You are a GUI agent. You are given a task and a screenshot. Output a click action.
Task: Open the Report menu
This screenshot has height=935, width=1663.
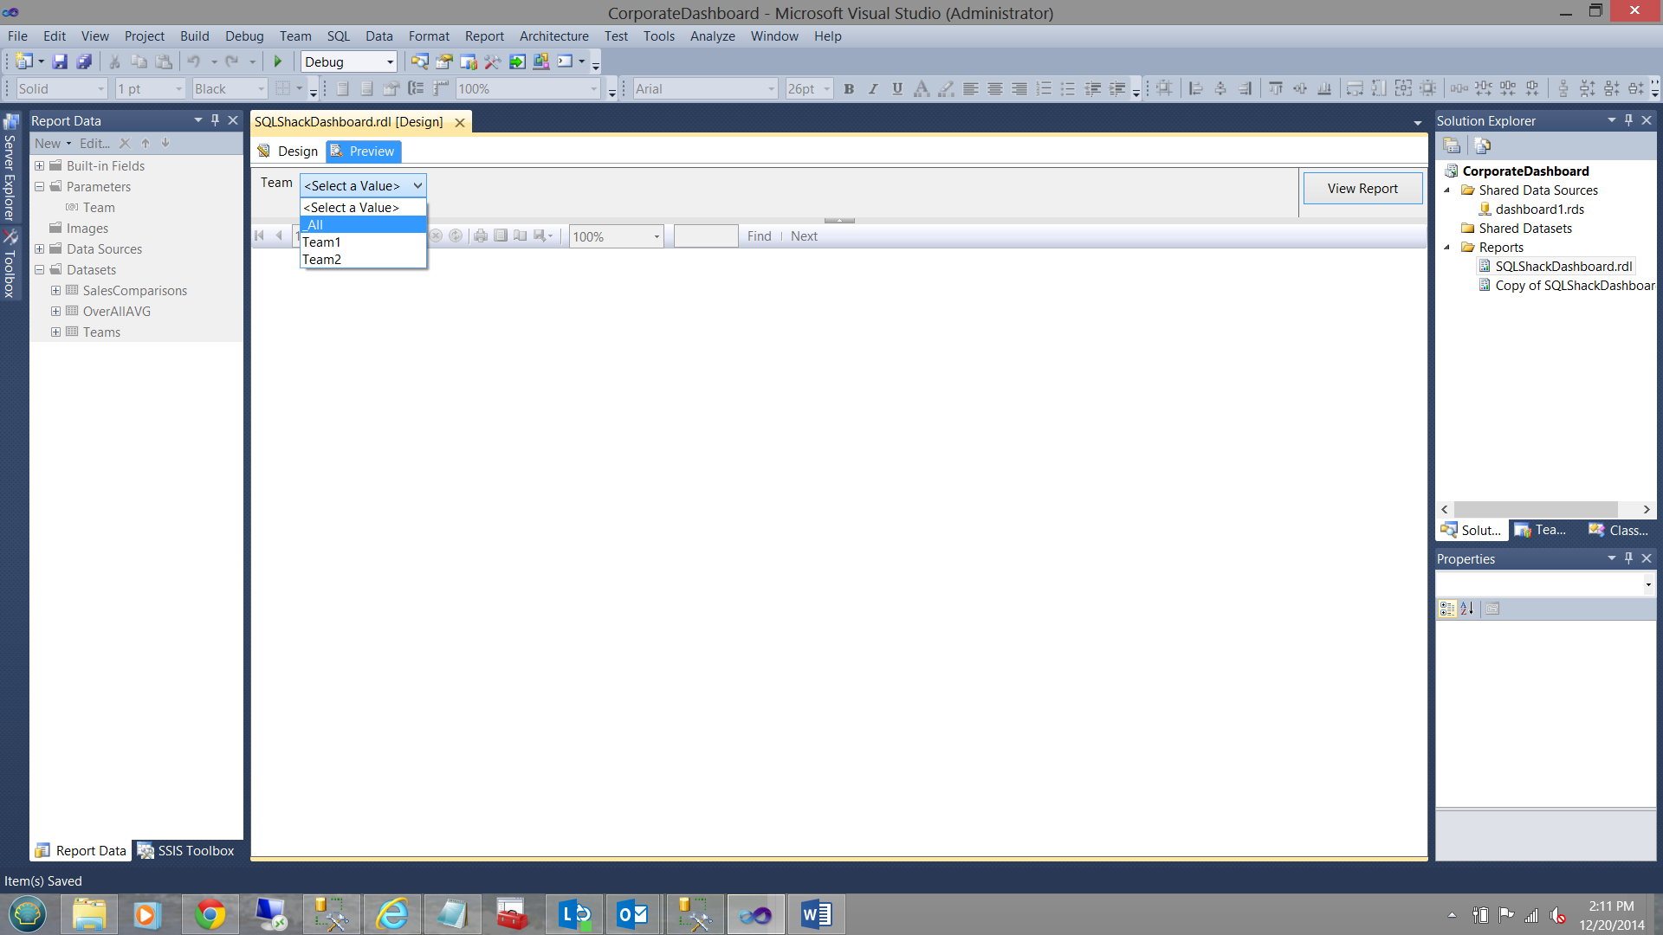coord(483,35)
